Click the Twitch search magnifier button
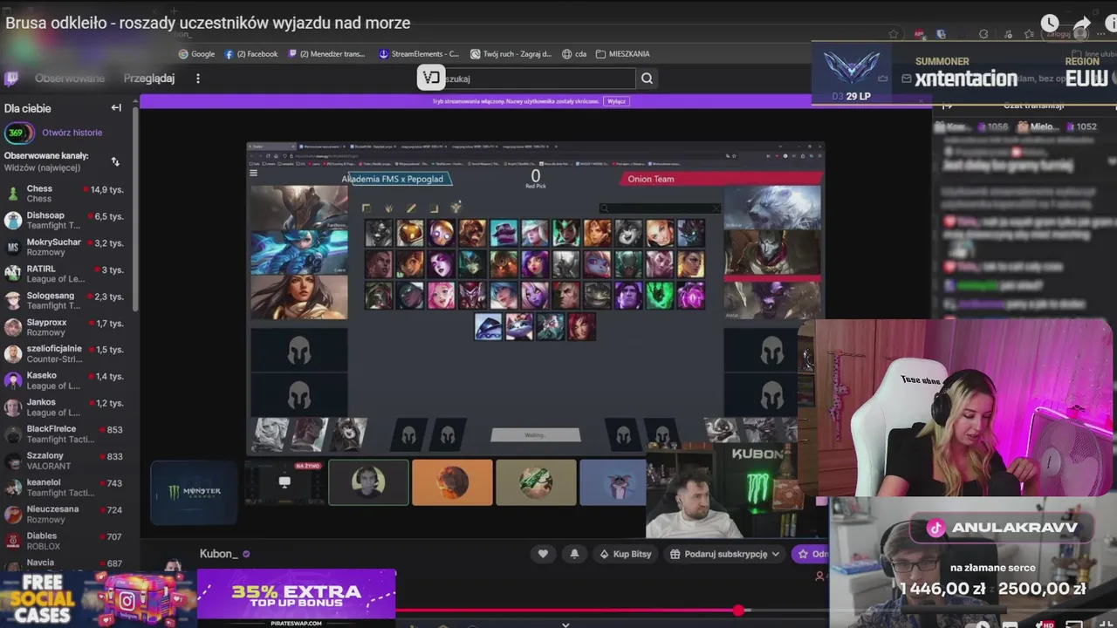1117x628 pixels. (x=647, y=78)
